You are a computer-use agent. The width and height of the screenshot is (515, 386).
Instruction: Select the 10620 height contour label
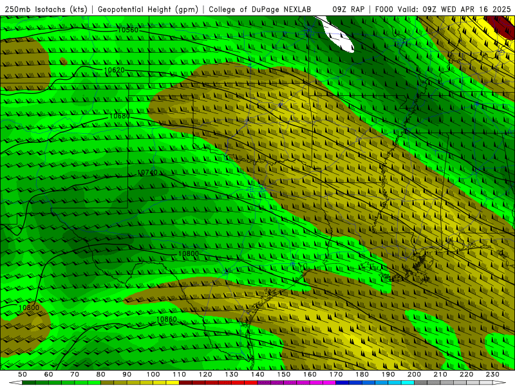click(115, 70)
